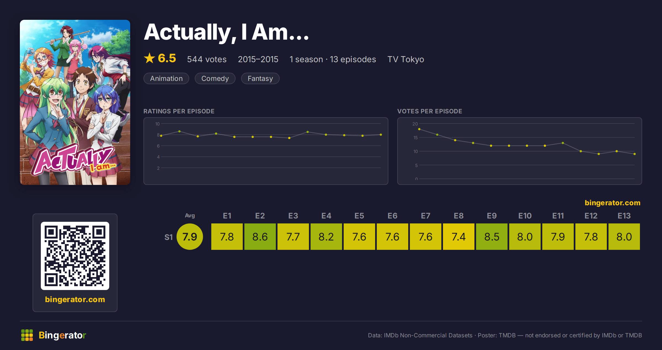This screenshot has height=350, width=662.
Task: Select the Fantasy genre tag
Action: (x=260, y=78)
